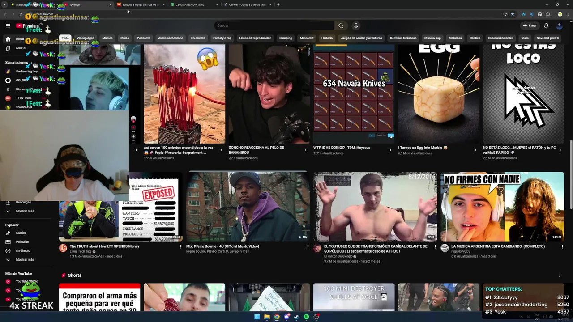Open Spotify from the taskbar
The height and width of the screenshot is (322, 573).
(306, 317)
